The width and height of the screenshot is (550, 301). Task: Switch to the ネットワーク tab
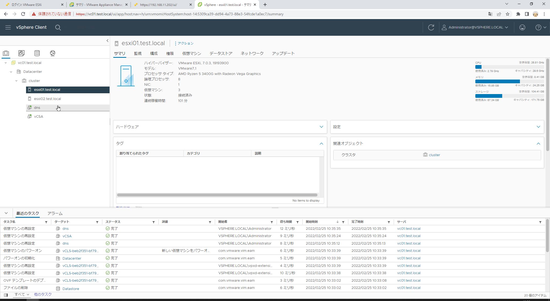[x=252, y=53]
